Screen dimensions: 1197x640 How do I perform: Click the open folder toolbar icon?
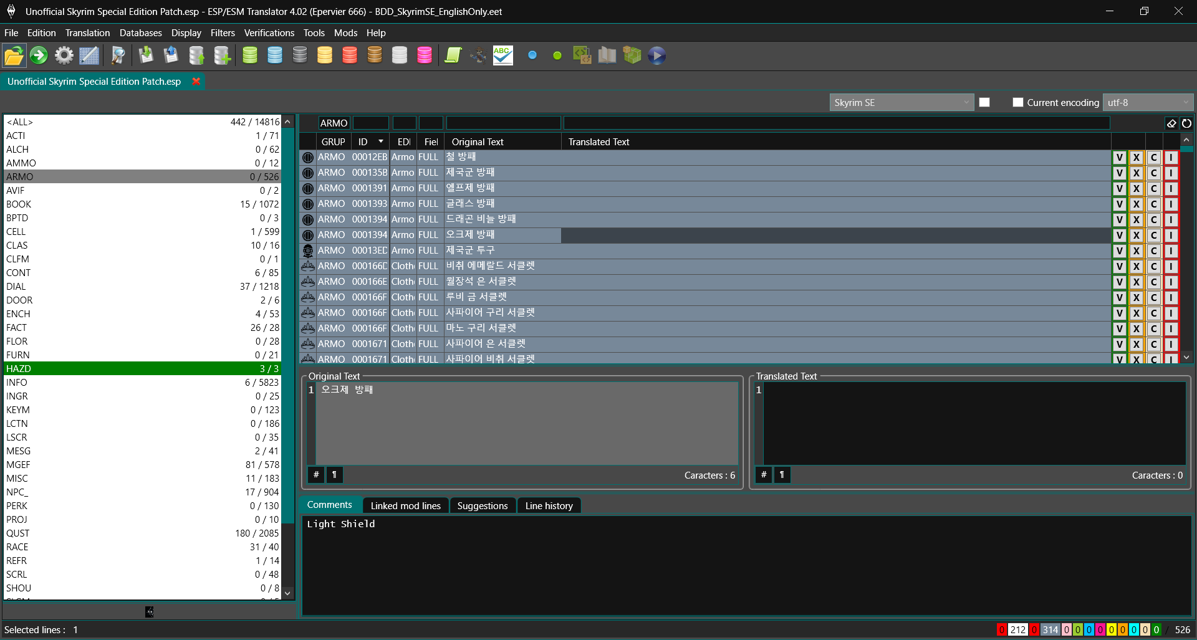pos(14,55)
